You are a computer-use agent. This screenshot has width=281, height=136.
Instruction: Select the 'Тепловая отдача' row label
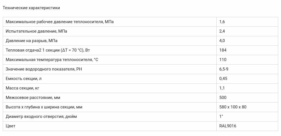[x=48, y=50]
